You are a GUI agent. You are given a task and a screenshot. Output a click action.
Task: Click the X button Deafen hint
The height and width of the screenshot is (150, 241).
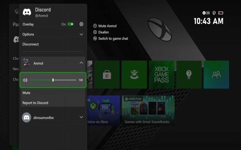(101, 32)
